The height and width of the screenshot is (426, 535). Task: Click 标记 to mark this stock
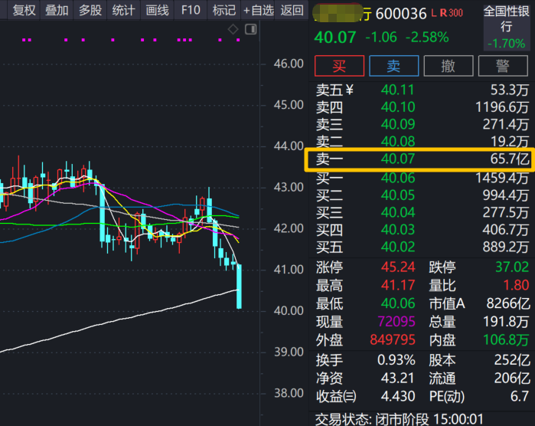coord(223,10)
